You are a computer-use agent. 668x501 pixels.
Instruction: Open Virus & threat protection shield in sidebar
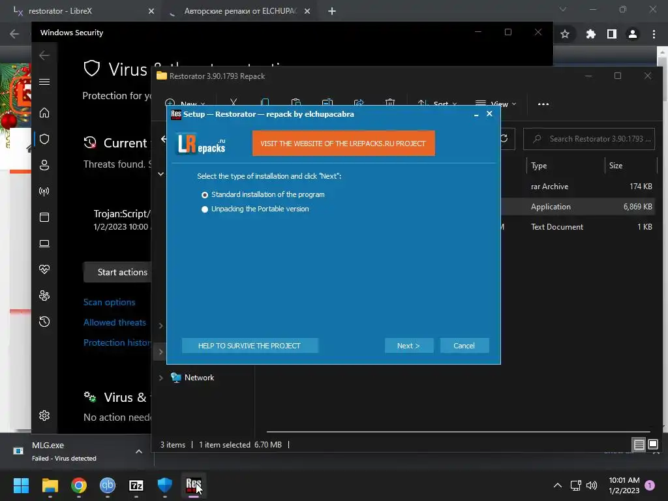[x=44, y=139]
